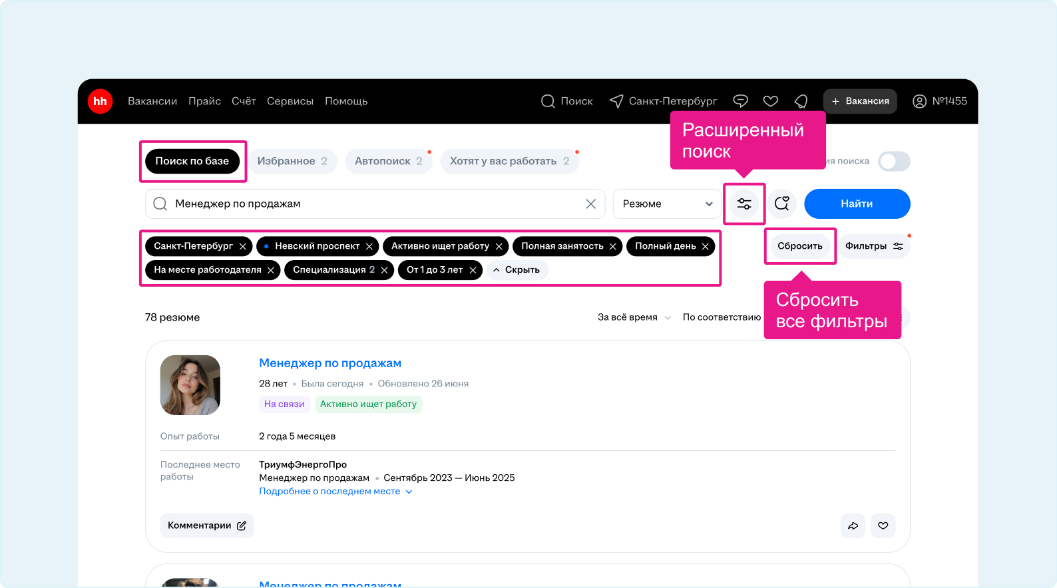This screenshot has height=588, width=1057.
Task: Open the search magnifier in top bar
Action: (x=548, y=101)
